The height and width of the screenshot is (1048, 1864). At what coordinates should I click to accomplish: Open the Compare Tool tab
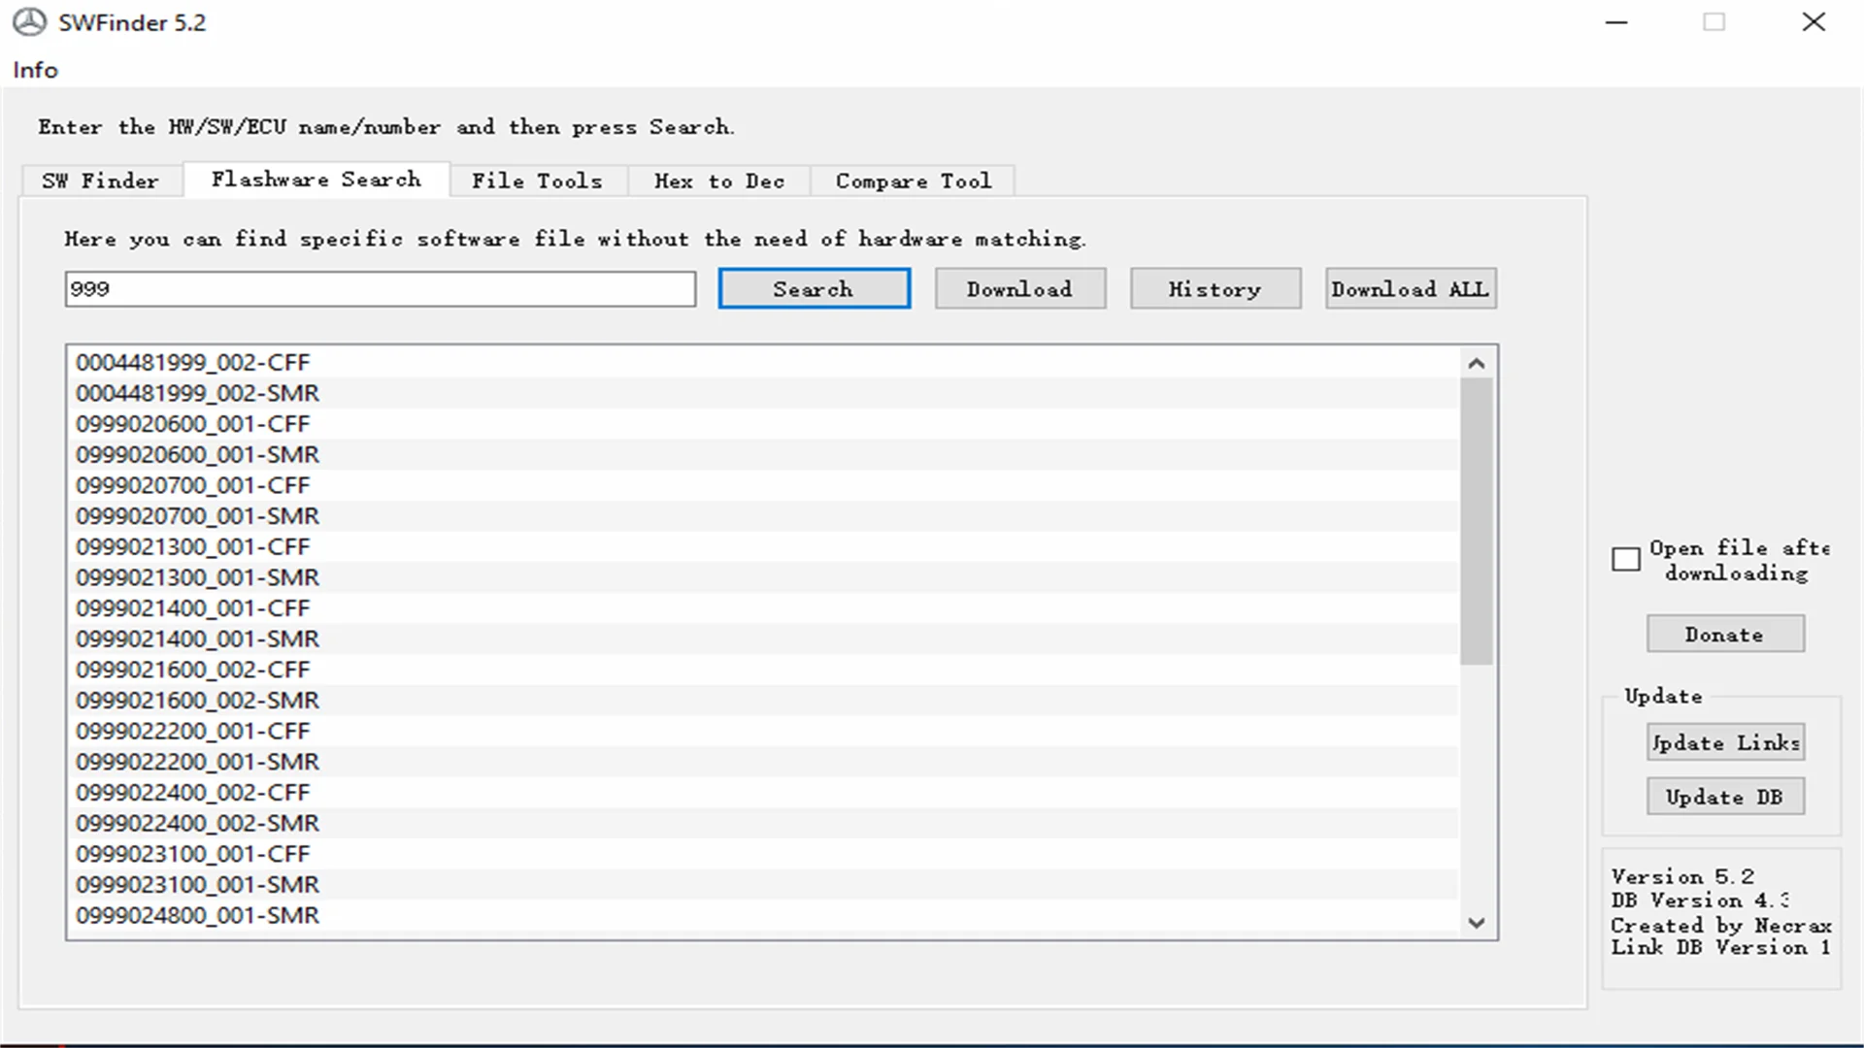[914, 180]
